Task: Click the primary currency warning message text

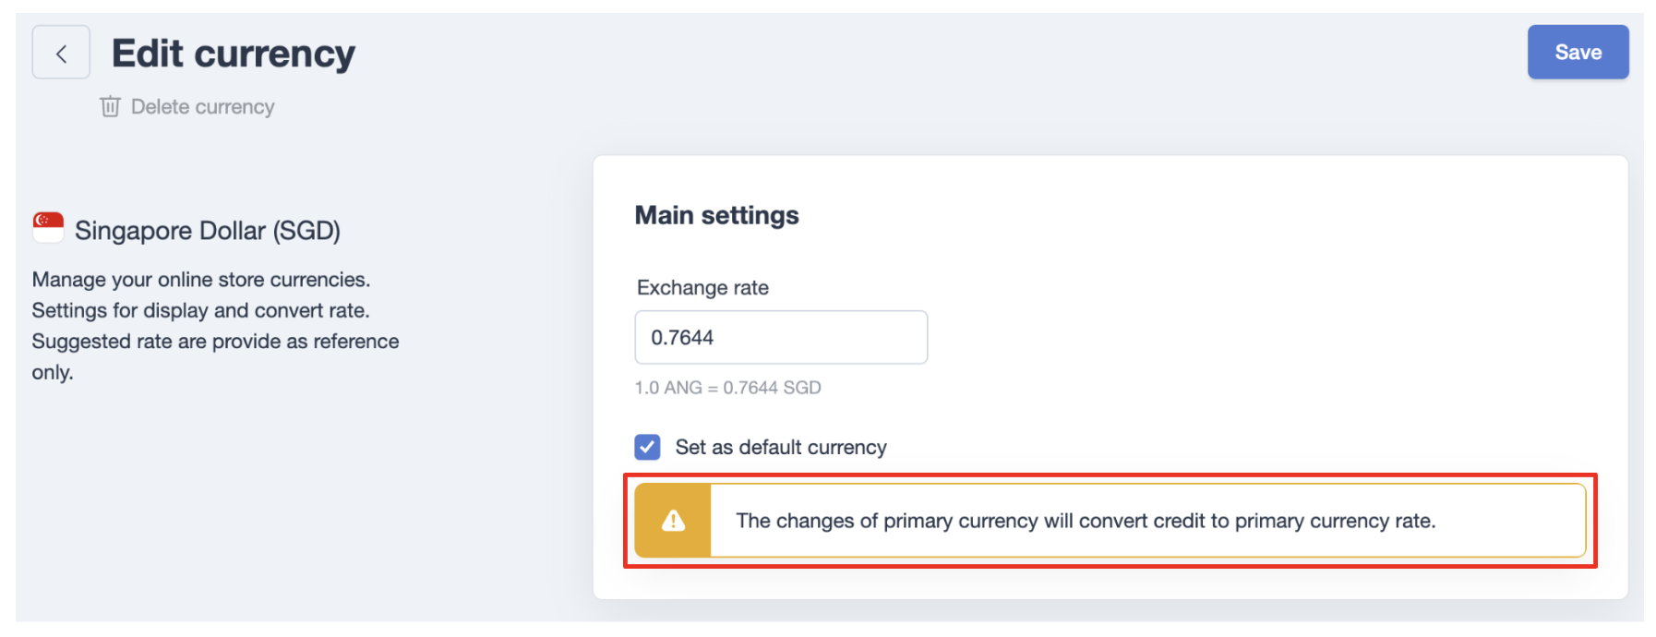Action: point(1086,521)
